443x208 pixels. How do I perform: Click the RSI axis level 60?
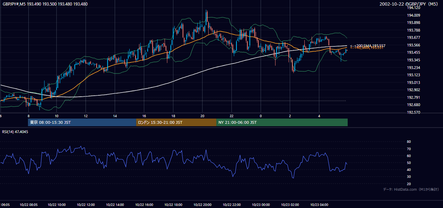tap(409, 156)
